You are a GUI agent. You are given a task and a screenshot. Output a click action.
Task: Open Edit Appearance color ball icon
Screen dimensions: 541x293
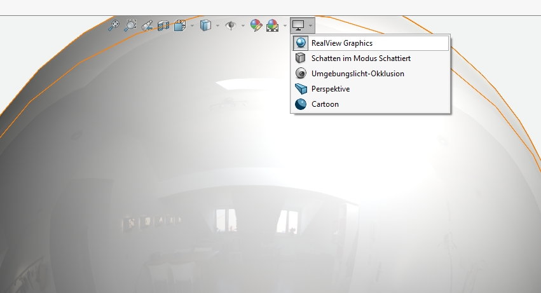click(x=256, y=25)
